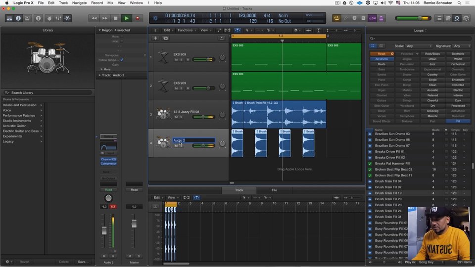The image size is (475, 267).
Task: Open the List Editors button
Action: [439, 18]
